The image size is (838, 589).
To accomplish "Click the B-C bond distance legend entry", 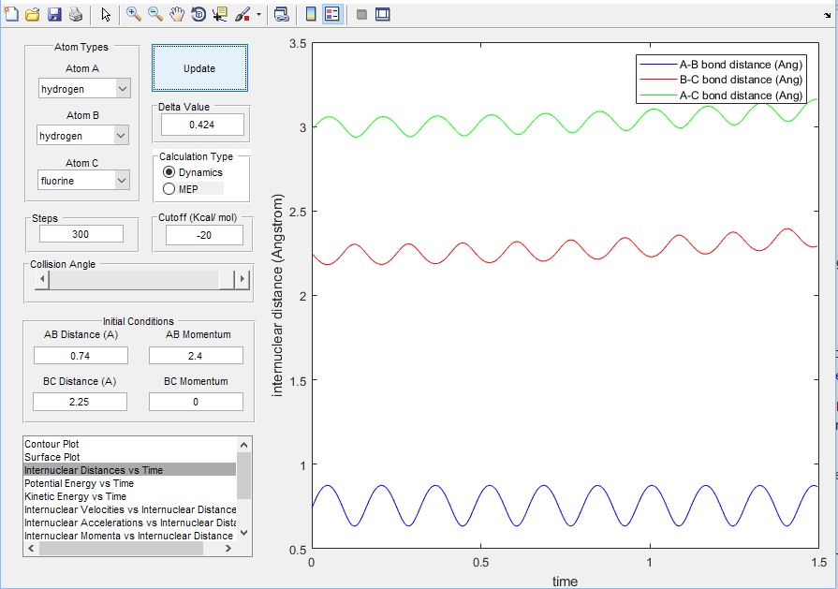I will click(722, 80).
